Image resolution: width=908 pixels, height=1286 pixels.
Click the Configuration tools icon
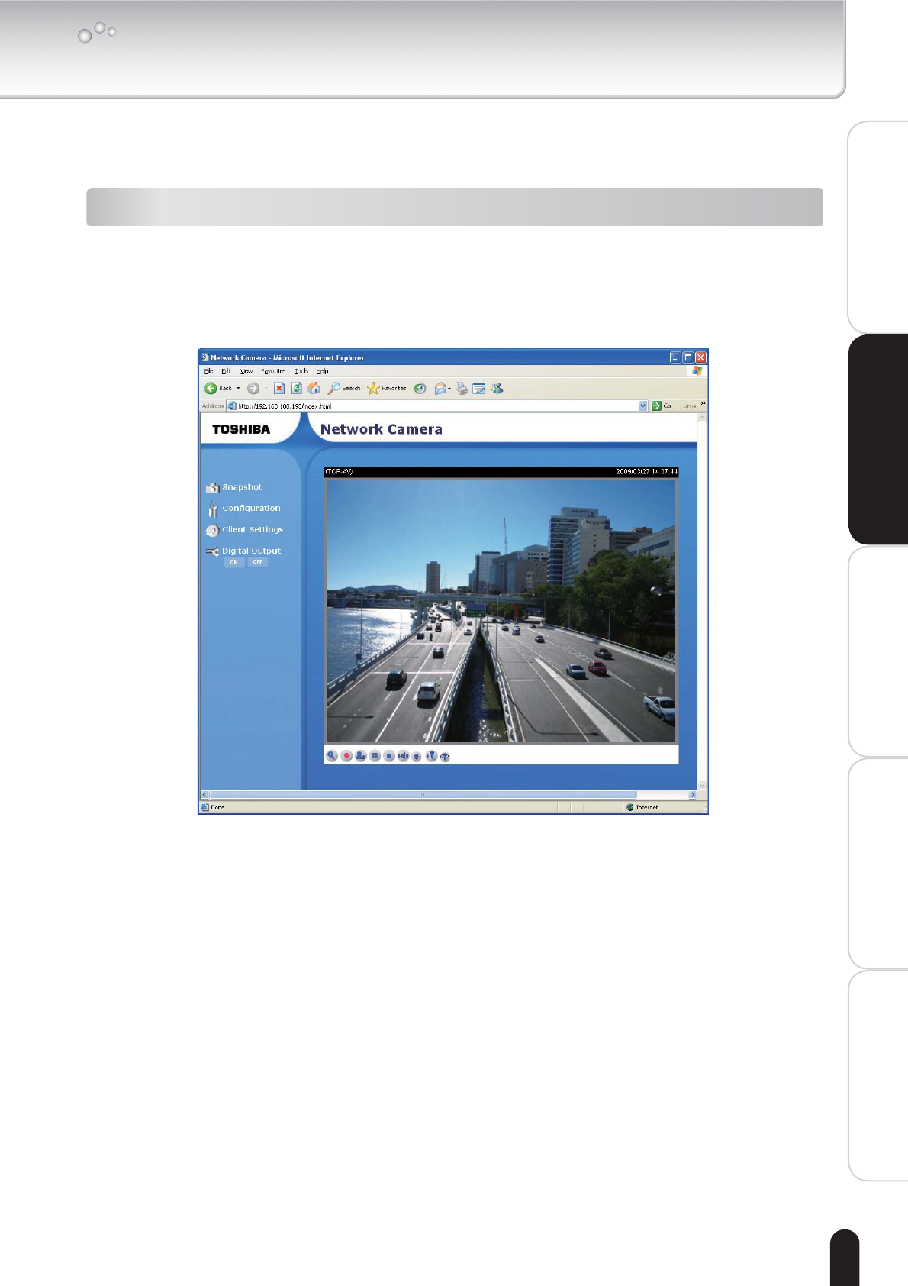coord(213,509)
